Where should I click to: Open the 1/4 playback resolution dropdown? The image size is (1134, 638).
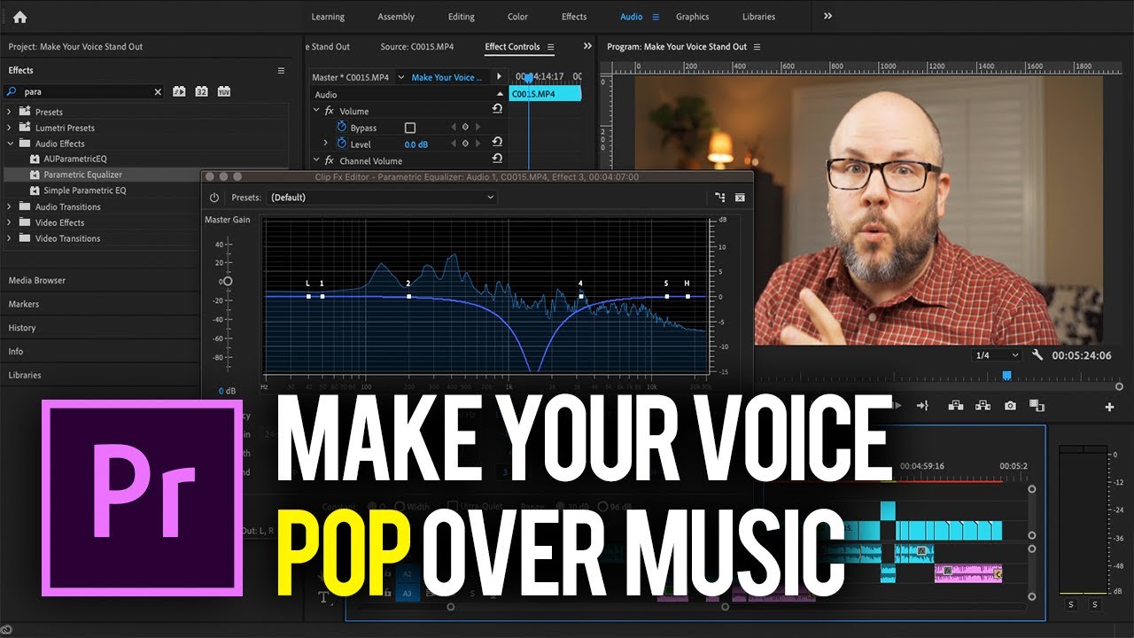pyautogui.click(x=997, y=355)
